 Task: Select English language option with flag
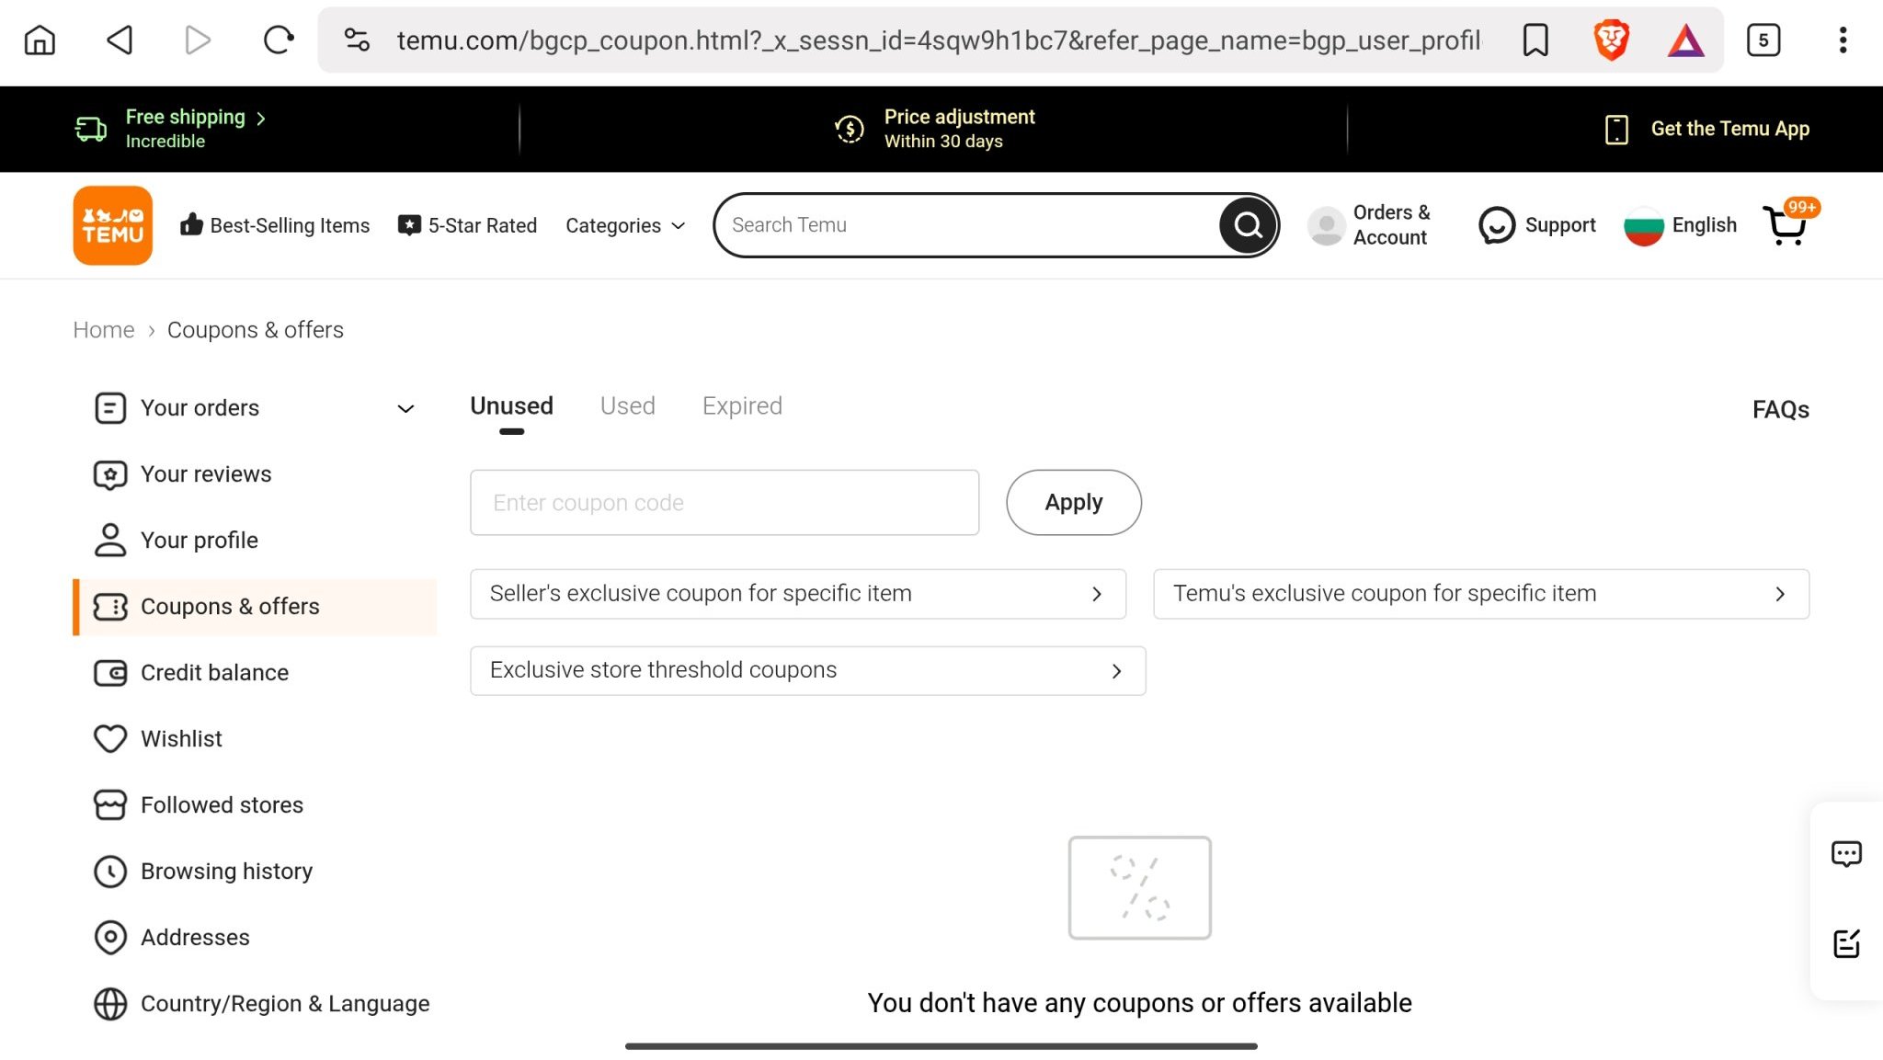click(x=1681, y=225)
